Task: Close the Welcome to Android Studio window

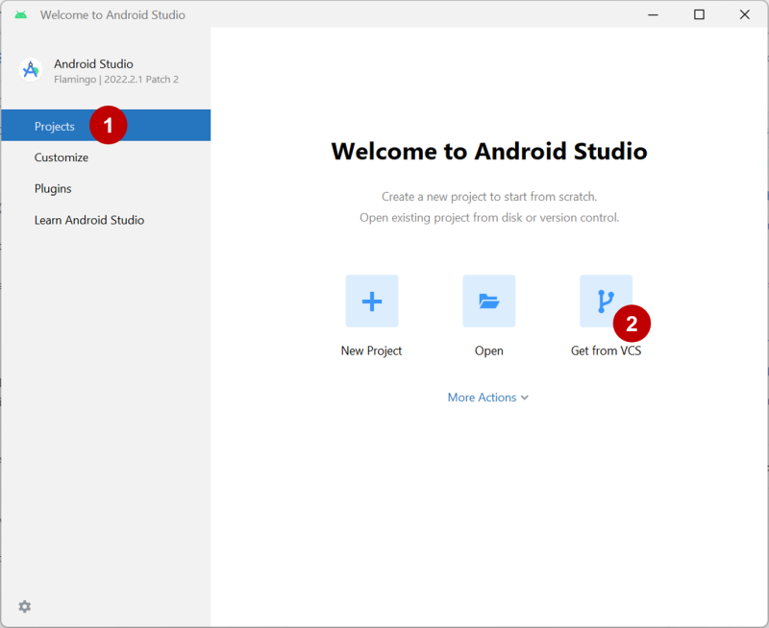Action: (x=744, y=14)
